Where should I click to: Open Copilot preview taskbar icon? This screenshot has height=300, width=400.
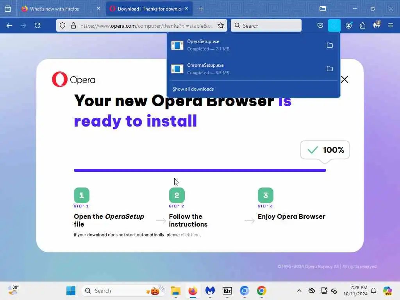pyautogui.click(x=388, y=291)
